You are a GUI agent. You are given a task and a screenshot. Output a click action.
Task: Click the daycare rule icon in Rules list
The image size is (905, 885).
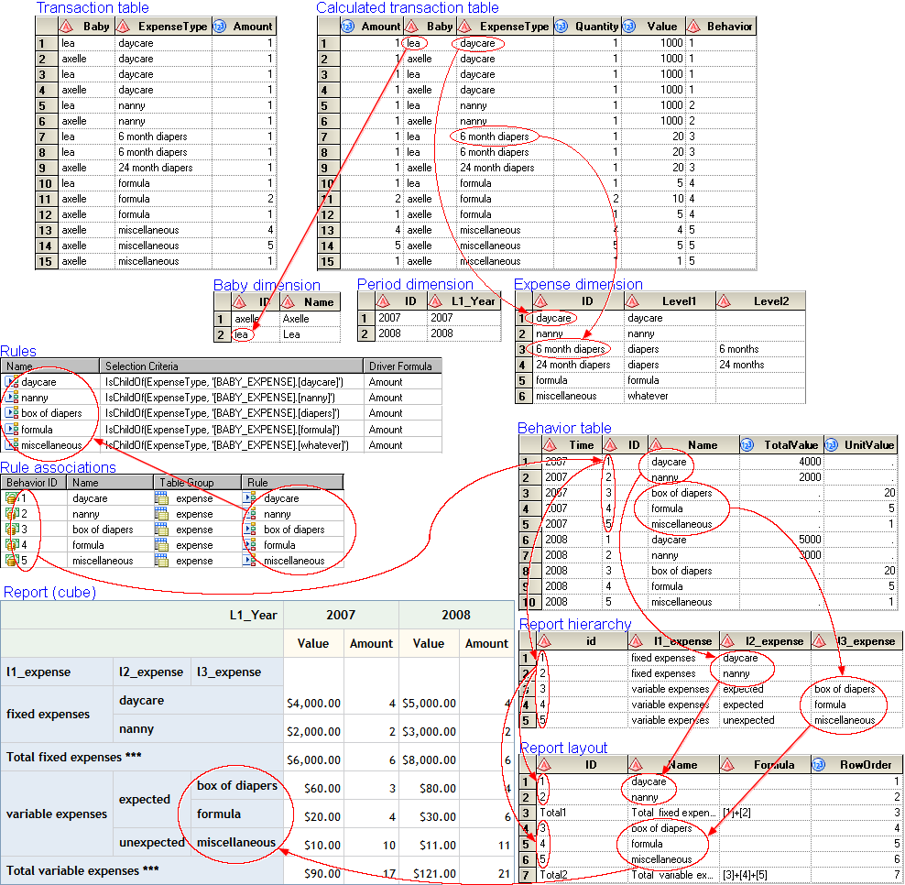11,382
